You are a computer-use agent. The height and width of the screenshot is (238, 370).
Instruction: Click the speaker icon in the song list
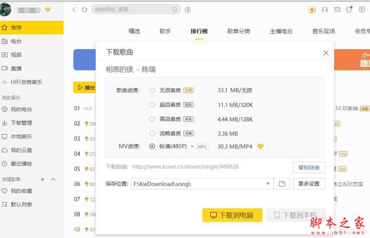click(x=77, y=229)
